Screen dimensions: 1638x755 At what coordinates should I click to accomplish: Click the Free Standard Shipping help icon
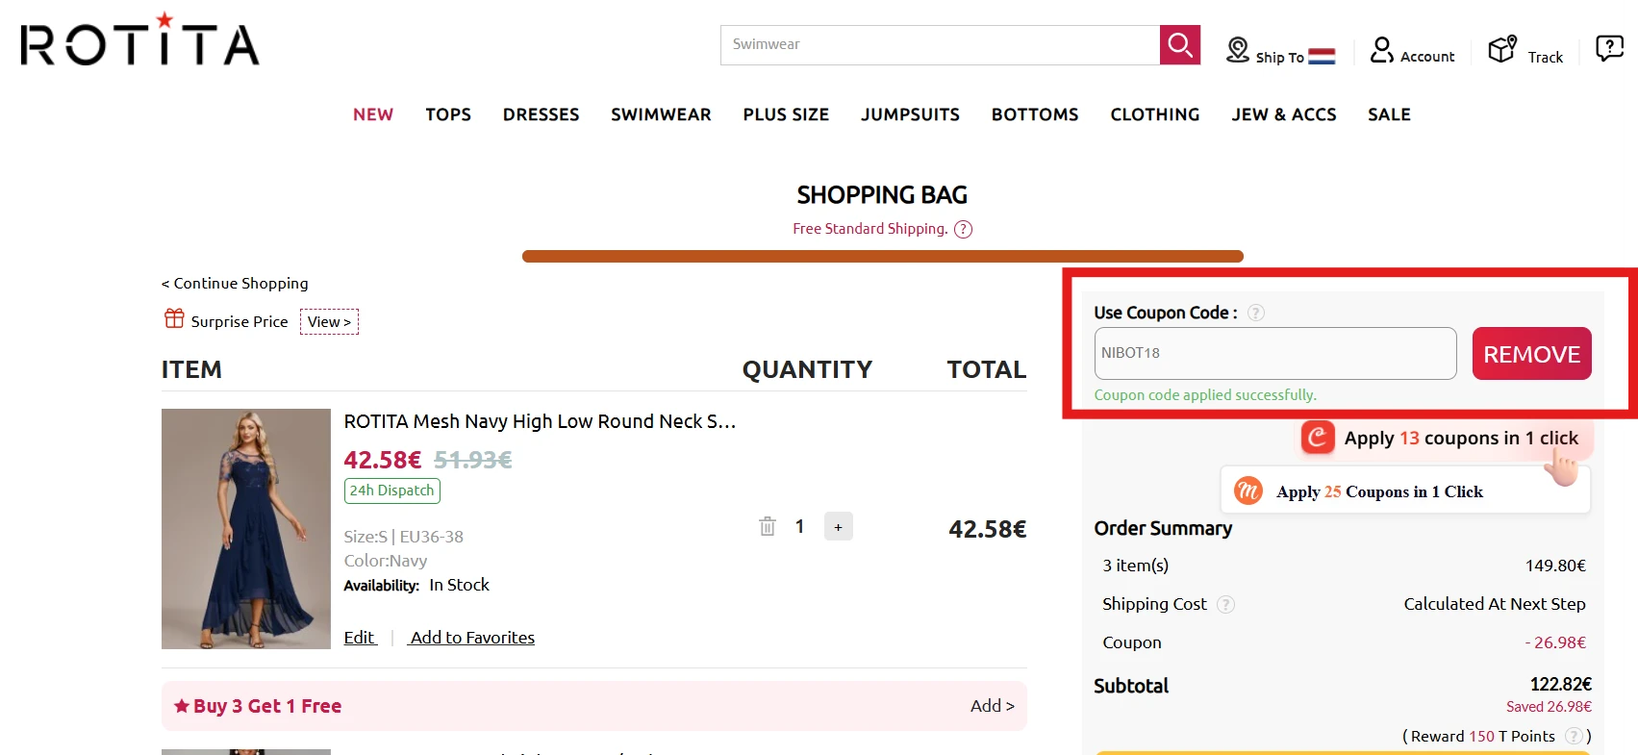pyautogui.click(x=963, y=229)
